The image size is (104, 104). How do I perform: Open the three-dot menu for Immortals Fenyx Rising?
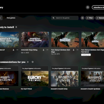point(47,50)
